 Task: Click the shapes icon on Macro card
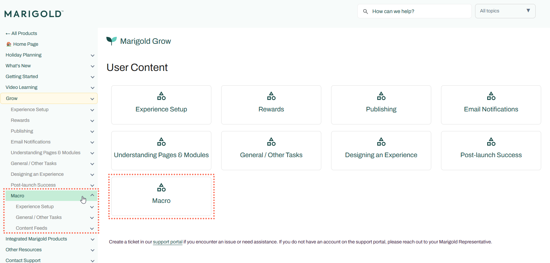coord(161,188)
